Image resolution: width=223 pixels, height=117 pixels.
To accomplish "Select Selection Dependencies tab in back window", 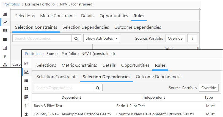I will click(x=86, y=27).
